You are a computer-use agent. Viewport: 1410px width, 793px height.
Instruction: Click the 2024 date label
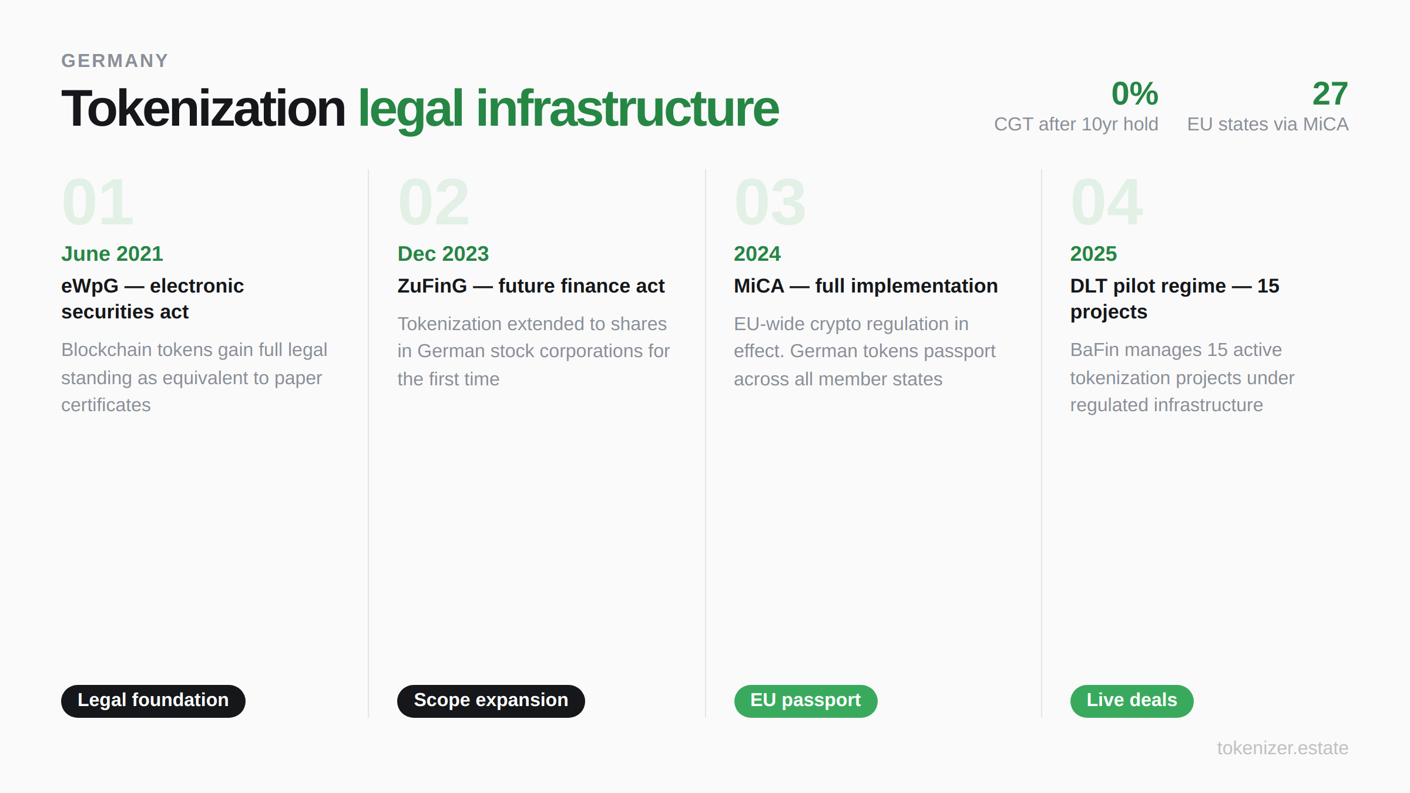757,253
